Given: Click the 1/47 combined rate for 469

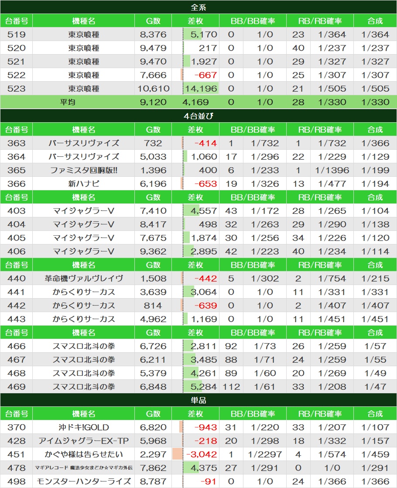Looking at the screenshot, I should click(375, 387).
